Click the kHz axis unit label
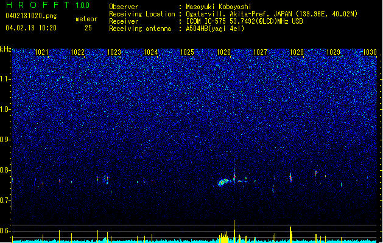 tap(5, 49)
